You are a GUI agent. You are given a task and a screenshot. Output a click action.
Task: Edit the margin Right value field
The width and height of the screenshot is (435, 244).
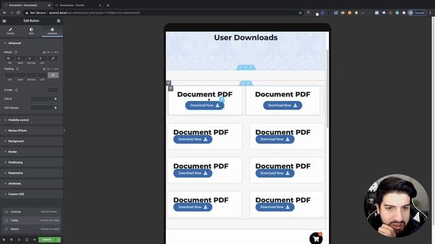[20, 58]
